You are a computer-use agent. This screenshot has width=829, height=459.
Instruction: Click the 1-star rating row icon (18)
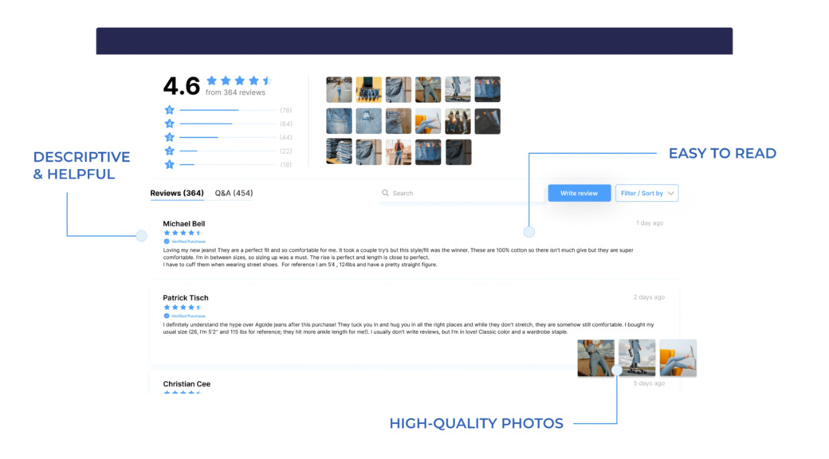169,164
